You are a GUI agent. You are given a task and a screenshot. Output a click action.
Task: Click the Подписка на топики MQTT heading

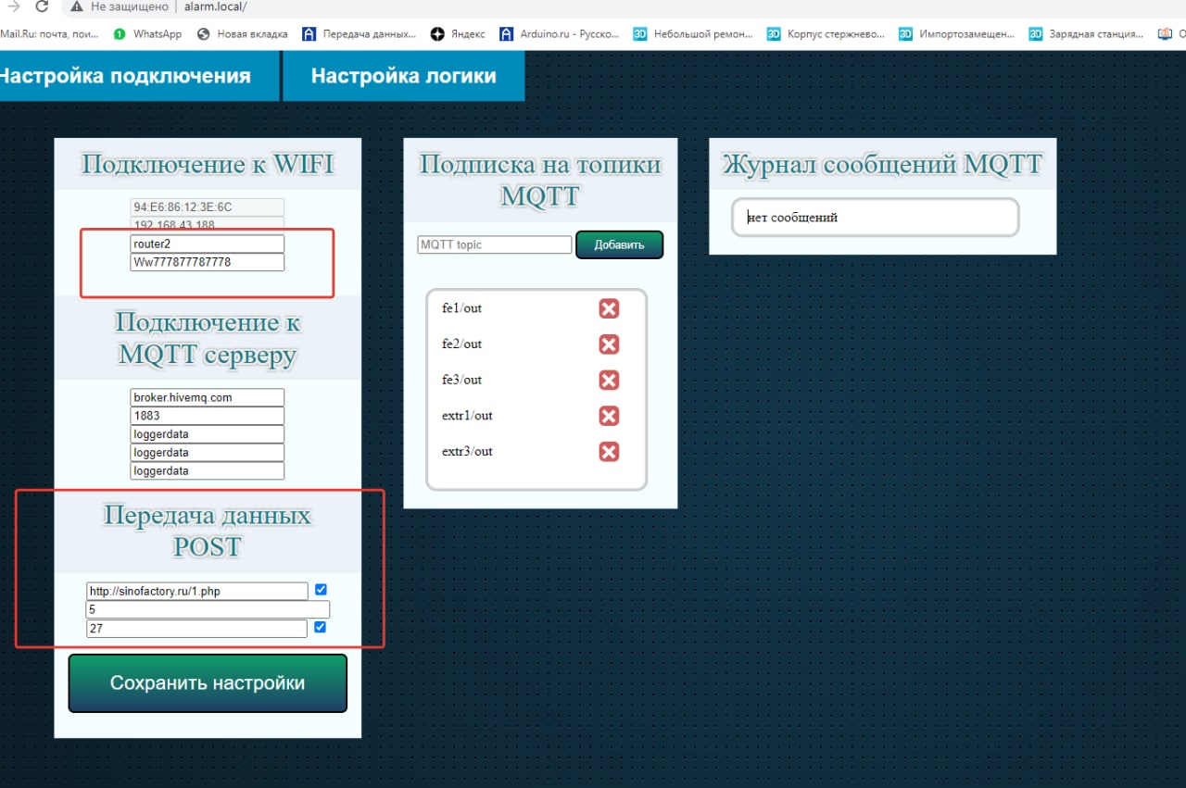pyautogui.click(x=540, y=180)
